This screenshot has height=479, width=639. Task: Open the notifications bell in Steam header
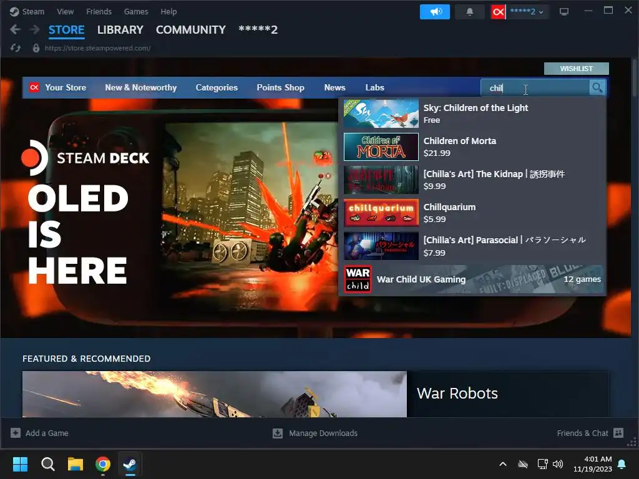469,11
